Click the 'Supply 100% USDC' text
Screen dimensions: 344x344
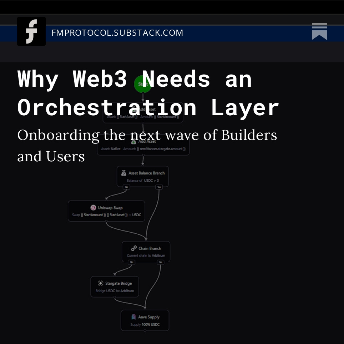point(145,324)
